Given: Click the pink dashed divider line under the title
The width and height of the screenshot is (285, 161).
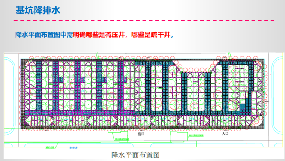Looking at the screenshot, I should point(142,20).
